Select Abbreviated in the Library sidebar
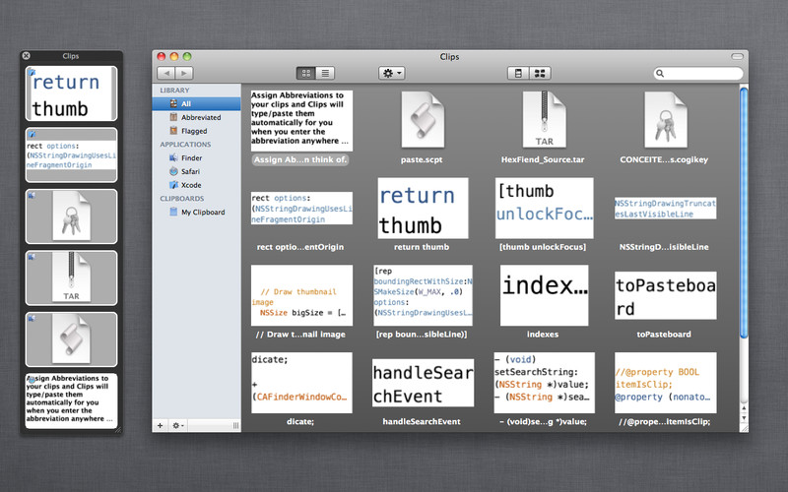This screenshot has height=492, width=788. coord(196,117)
